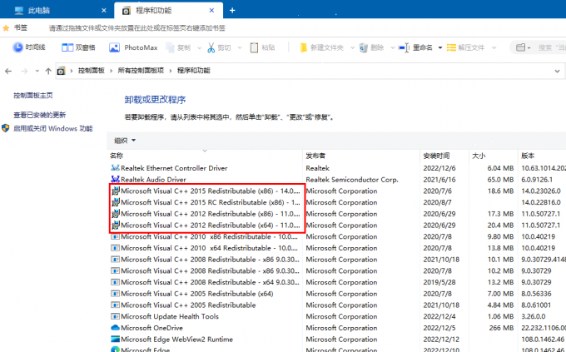The image size is (566, 352).
Task: Open the 时间线 timeline tool
Action: (29, 47)
